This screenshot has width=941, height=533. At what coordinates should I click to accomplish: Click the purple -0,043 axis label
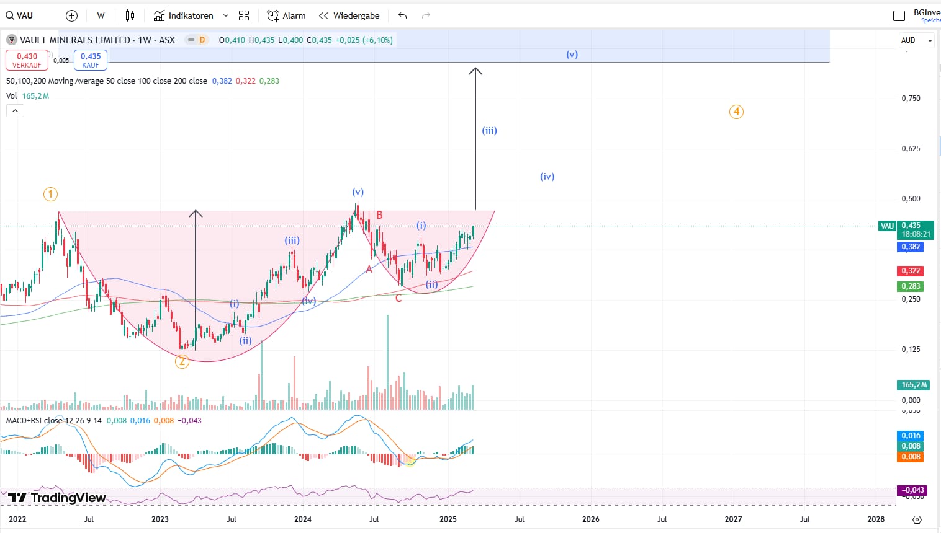[912, 490]
